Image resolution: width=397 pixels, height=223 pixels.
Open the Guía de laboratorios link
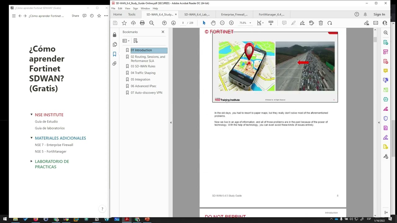[50, 128]
